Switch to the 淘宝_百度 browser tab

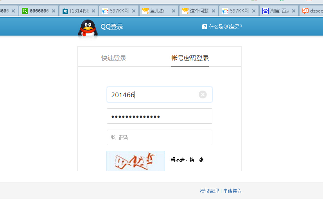279,11
